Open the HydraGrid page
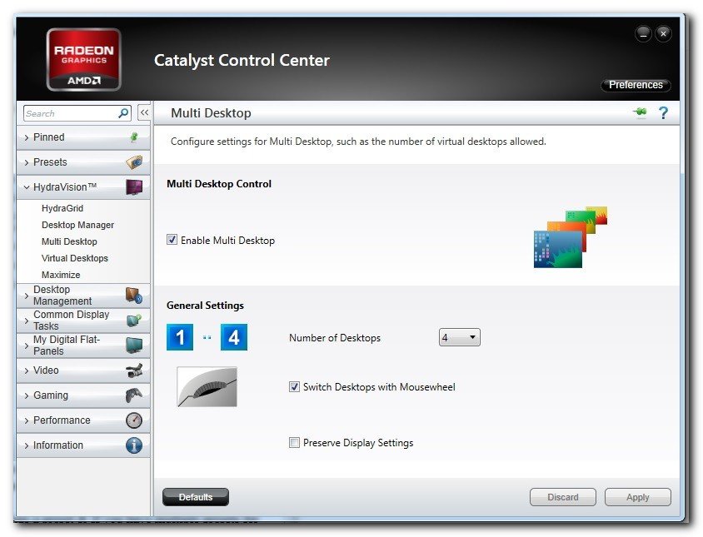Viewport: 703px width, 537px height. (x=62, y=208)
